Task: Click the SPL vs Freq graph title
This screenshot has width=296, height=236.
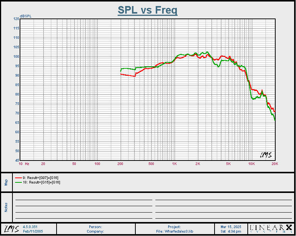Action: (147, 10)
